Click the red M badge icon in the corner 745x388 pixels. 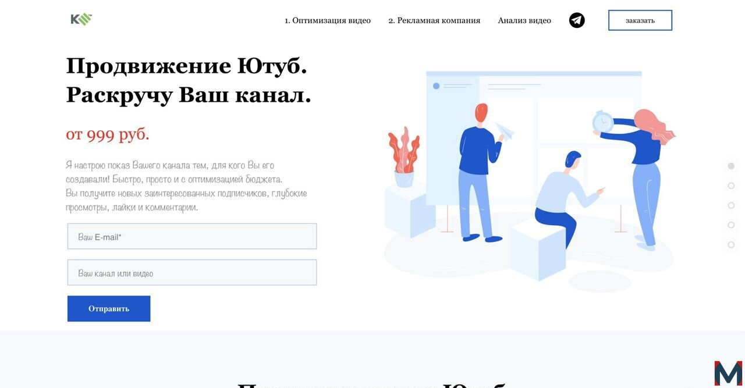coord(729,373)
